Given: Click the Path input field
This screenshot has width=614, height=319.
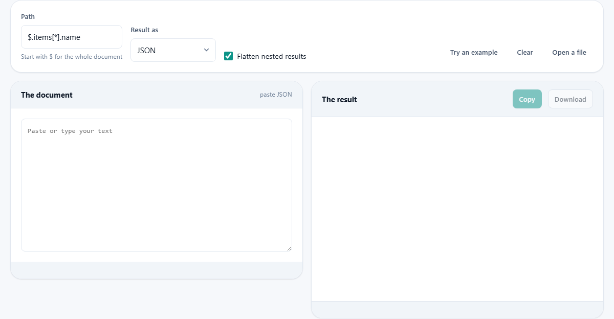Looking at the screenshot, I should pyautogui.click(x=72, y=37).
